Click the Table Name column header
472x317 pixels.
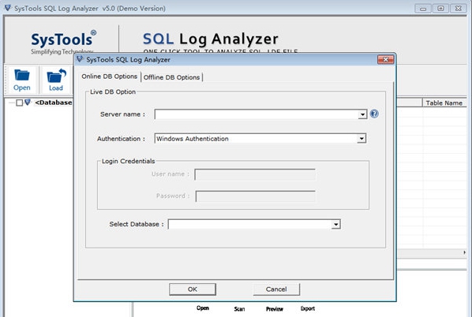pos(444,103)
